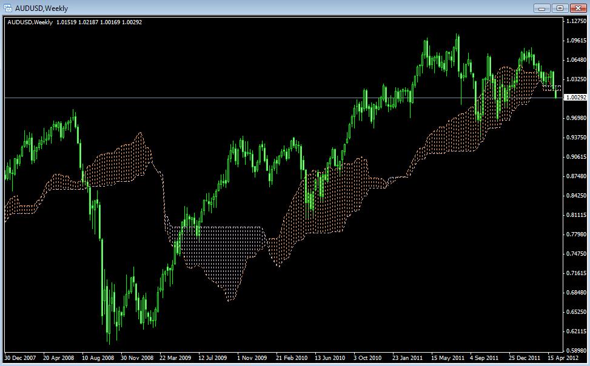Click the AUDUSD,Weekly label inside the chart
The height and width of the screenshot is (366, 590).
[30, 22]
